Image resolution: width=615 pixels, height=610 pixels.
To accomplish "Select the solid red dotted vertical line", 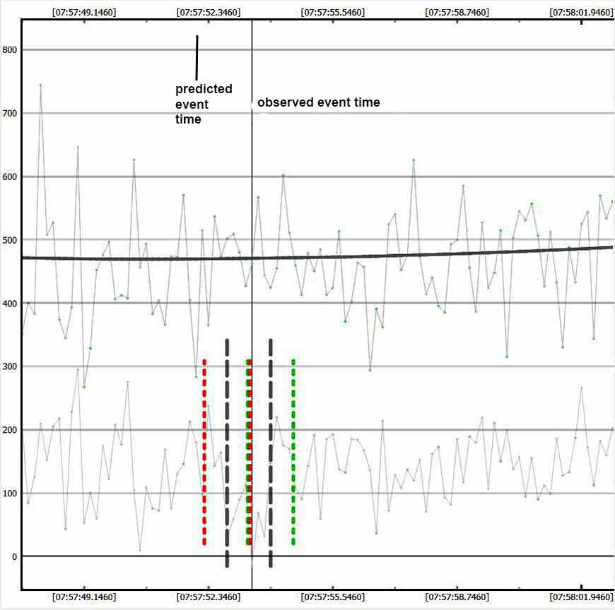I will pos(204,452).
